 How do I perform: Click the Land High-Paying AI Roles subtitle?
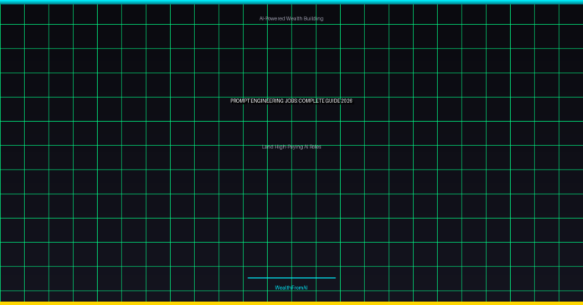(291, 147)
